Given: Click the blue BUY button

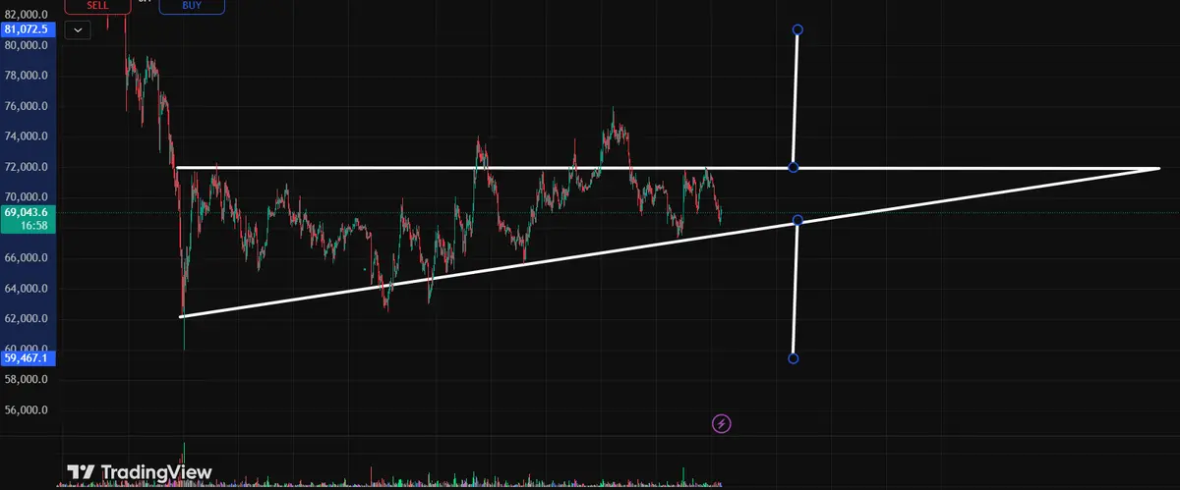Looking at the screenshot, I should (x=192, y=5).
